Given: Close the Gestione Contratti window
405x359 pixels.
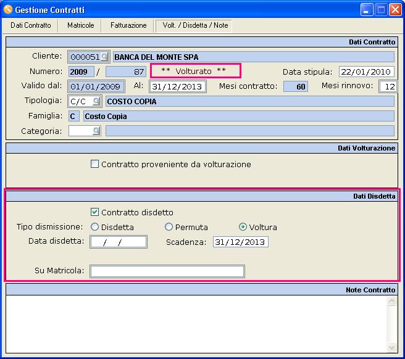Looking at the screenshot, I should [395, 10].
